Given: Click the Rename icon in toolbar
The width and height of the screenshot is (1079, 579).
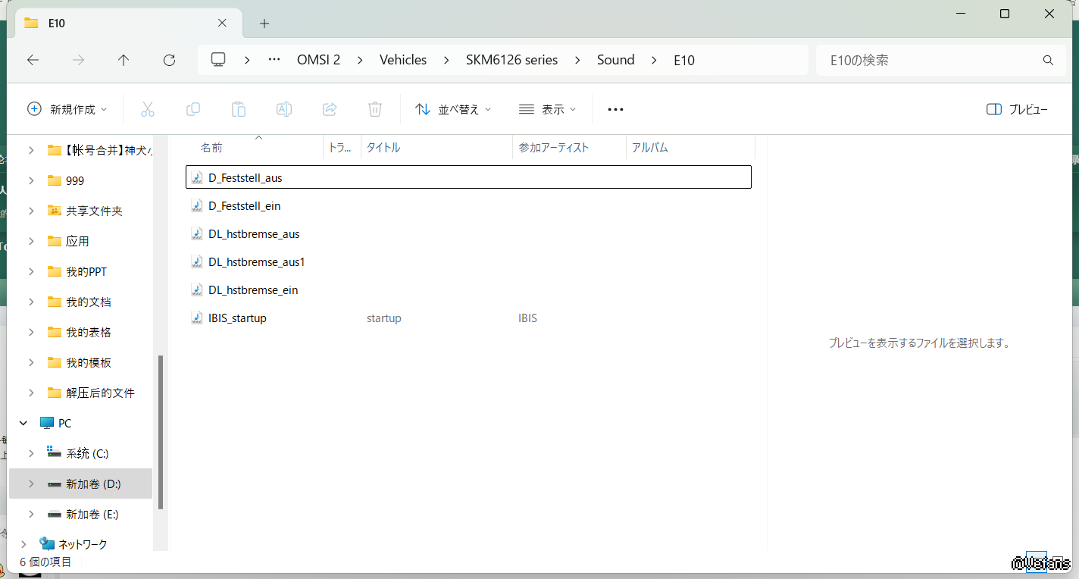Looking at the screenshot, I should pos(284,109).
